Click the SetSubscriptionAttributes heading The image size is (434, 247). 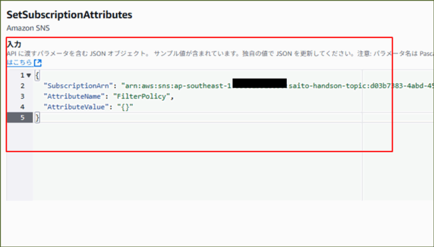[69, 15]
